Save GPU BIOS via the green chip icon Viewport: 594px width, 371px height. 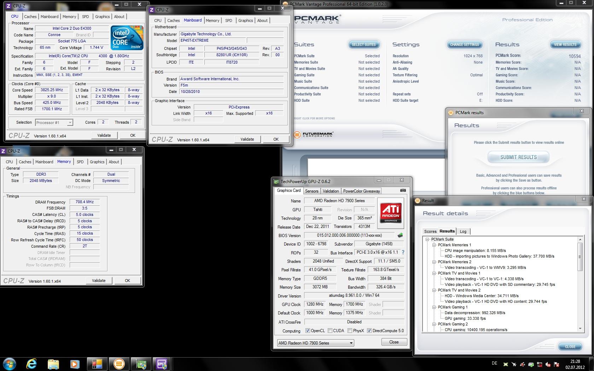pos(400,235)
